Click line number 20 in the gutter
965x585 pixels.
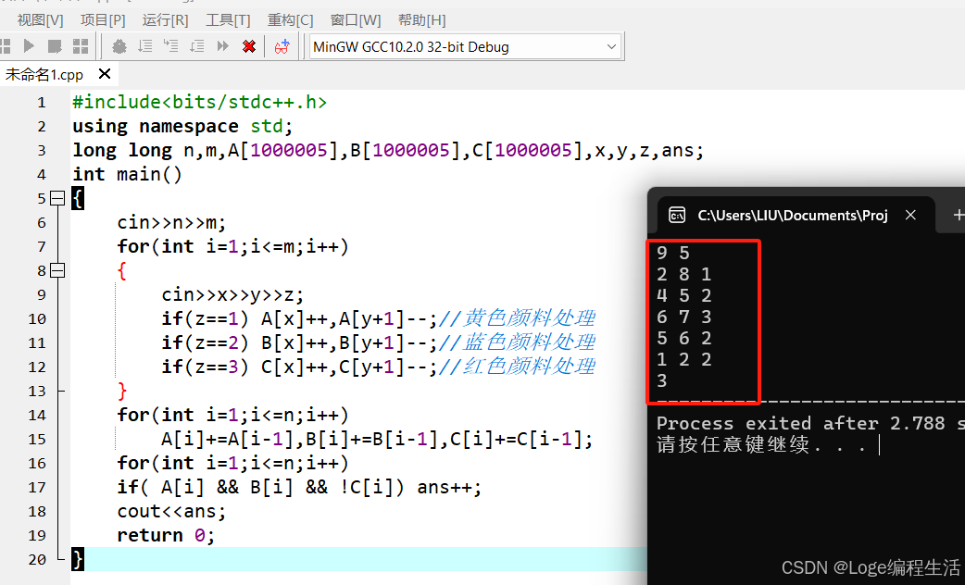click(37, 559)
